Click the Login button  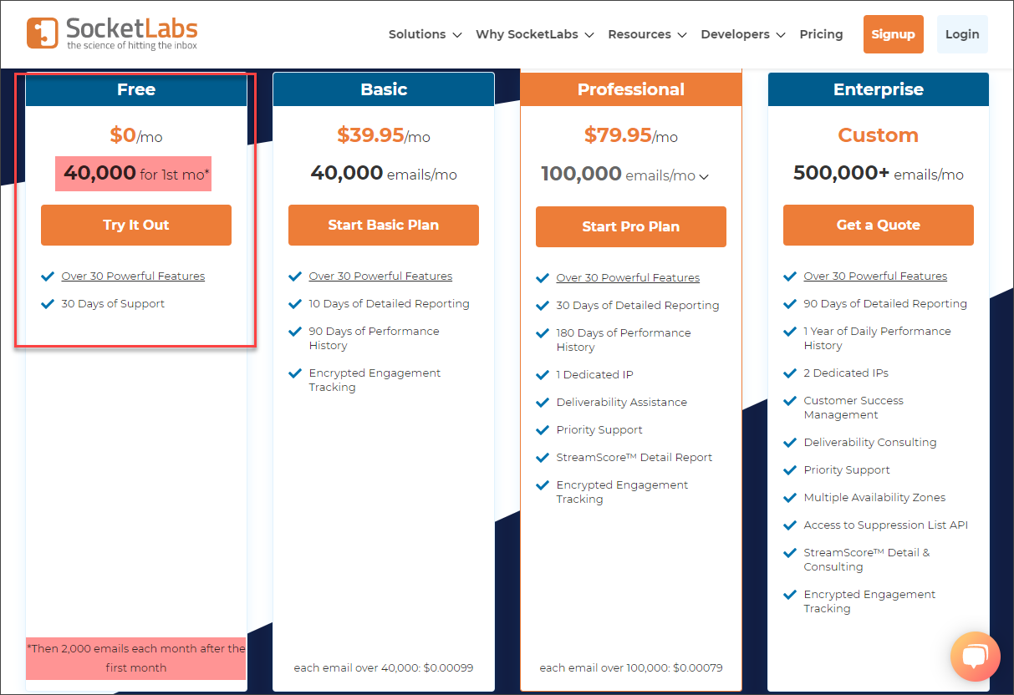(x=962, y=34)
